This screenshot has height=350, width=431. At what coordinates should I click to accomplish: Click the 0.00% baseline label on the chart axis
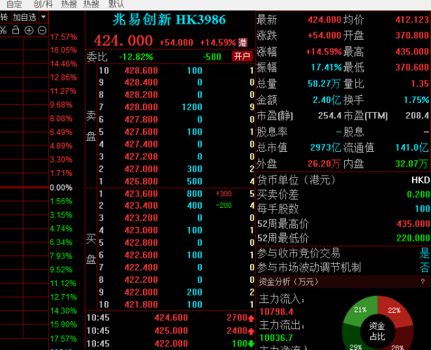pos(61,188)
